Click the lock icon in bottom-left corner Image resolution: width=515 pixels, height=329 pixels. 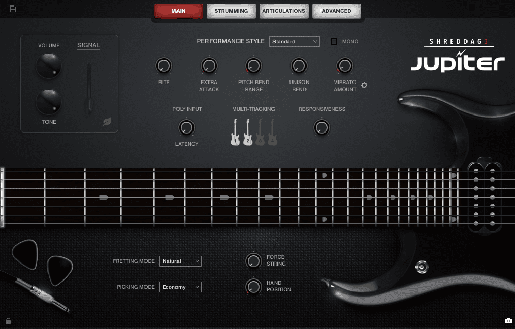8,321
